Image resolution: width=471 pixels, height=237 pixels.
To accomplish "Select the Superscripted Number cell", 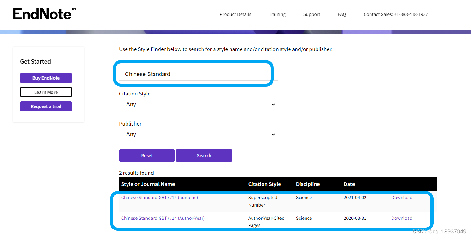I will pos(263,201).
